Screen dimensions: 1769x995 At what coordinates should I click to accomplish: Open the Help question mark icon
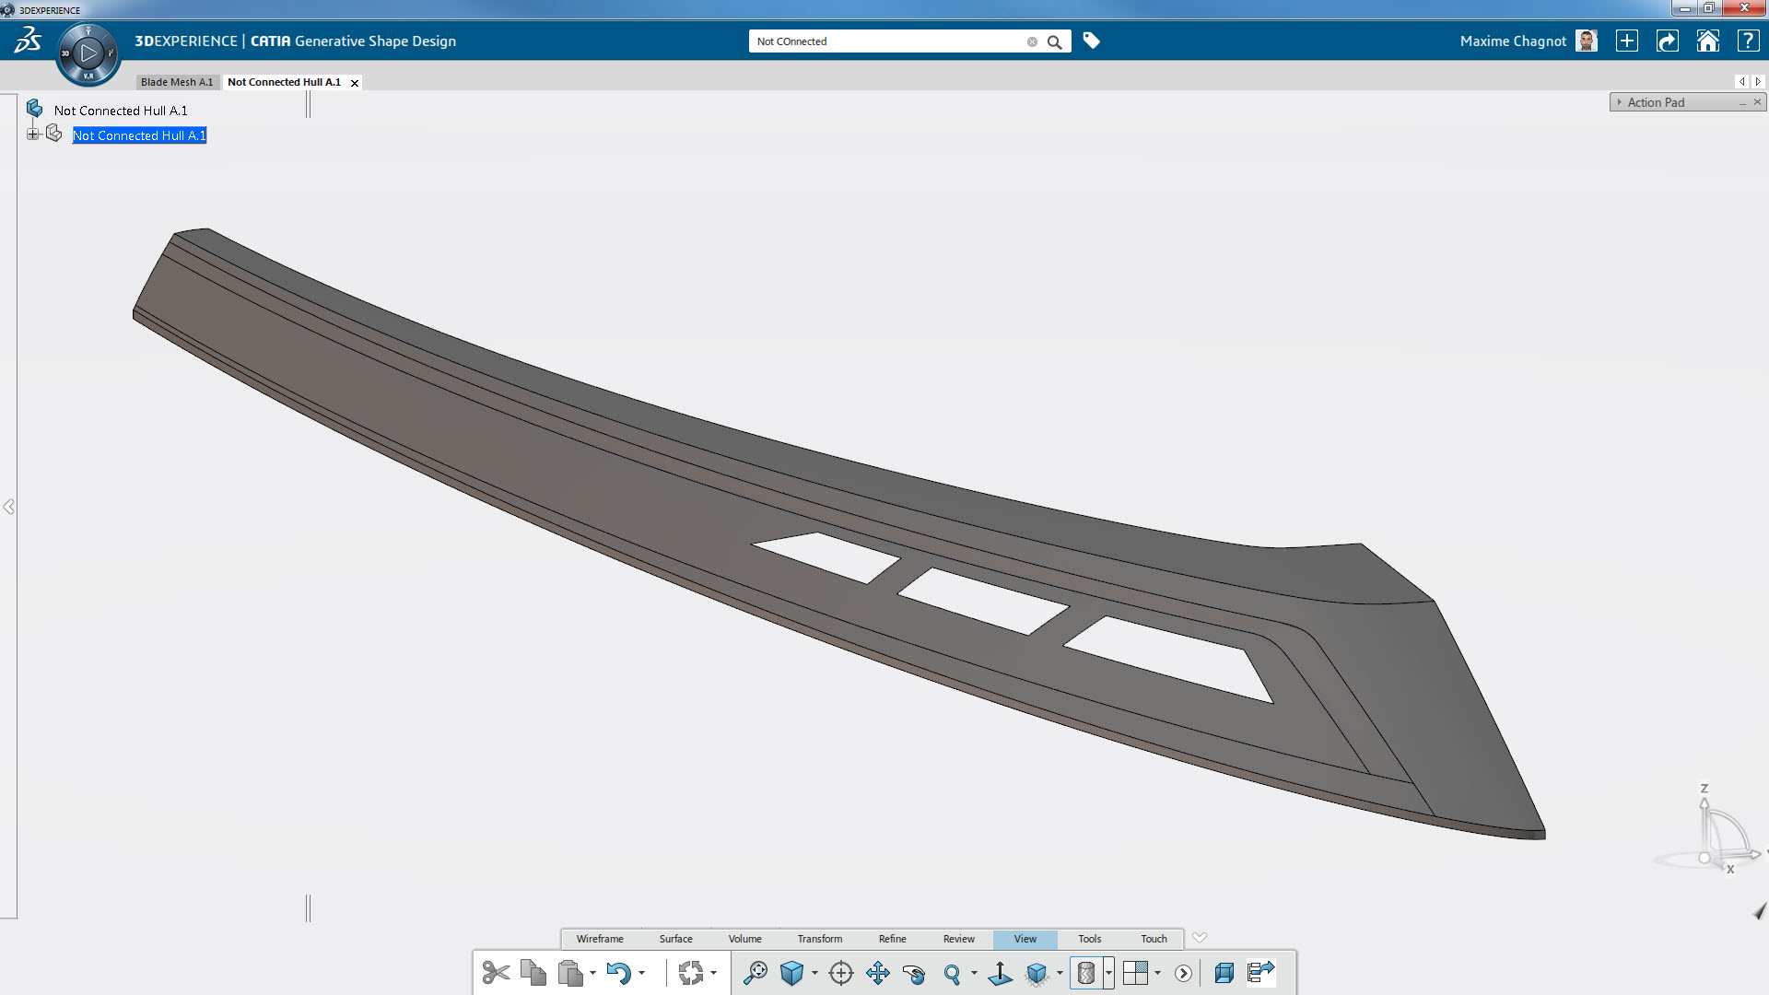(1748, 41)
